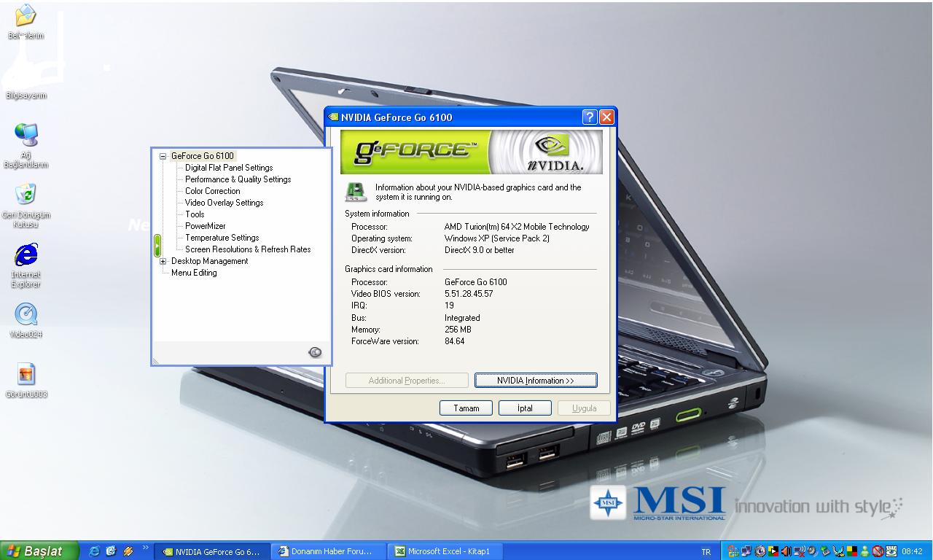This screenshot has height=560, width=933.
Task: Collapse the GeForce Go 6100 tree node
Action: click(163, 156)
